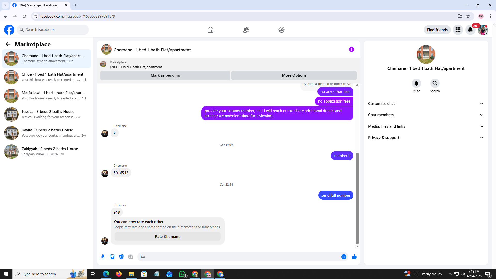Click the Mark as pending button

point(165,75)
